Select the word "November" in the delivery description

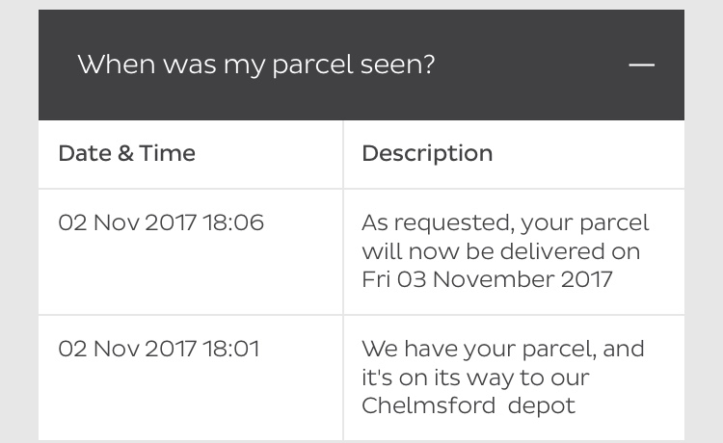click(494, 279)
